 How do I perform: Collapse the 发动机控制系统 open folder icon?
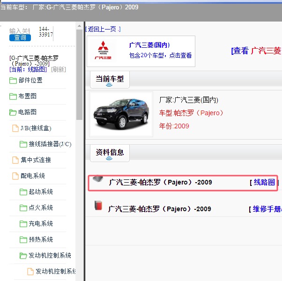pyautogui.click(x=23, y=255)
